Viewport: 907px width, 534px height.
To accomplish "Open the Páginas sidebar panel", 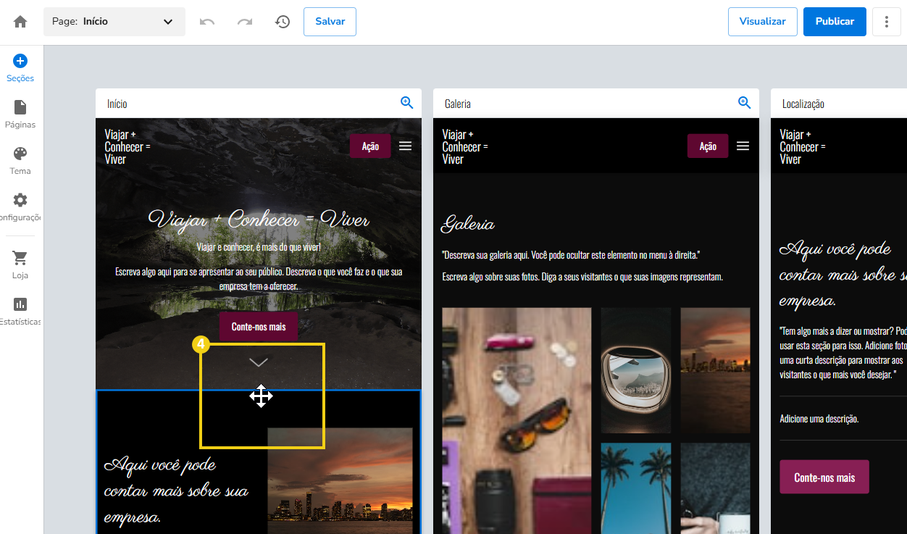I will (20, 114).
